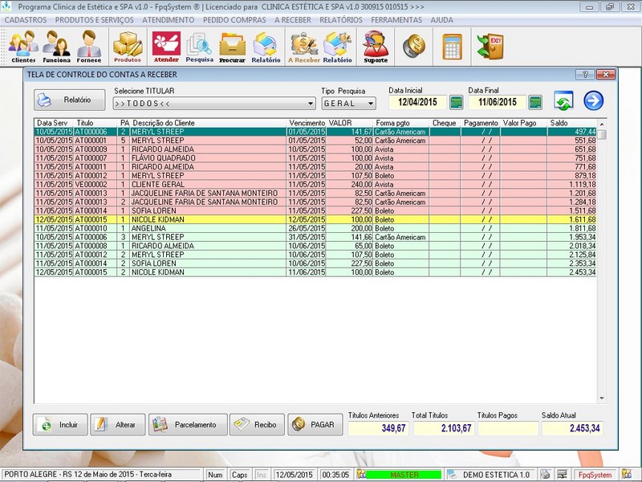Click the icon at status bar far right
The width and height of the screenshot is (642, 482).
(x=627, y=474)
